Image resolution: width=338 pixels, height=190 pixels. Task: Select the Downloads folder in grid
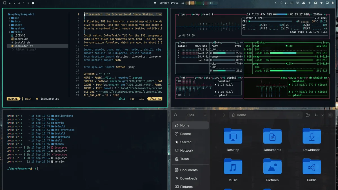point(312,136)
